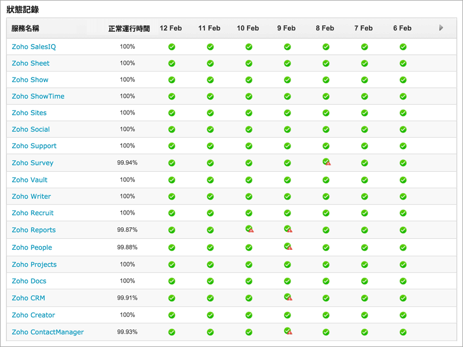Click Zoho ContactManager green check for 6 Feb
The height and width of the screenshot is (347, 463).
[x=403, y=332]
